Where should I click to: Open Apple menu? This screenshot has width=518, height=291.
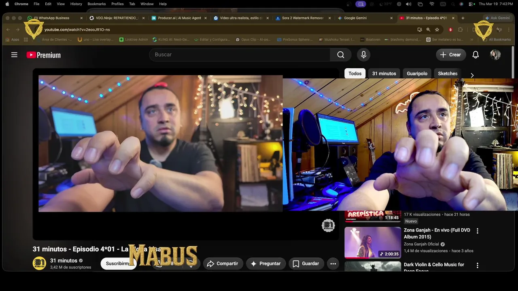[7, 4]
